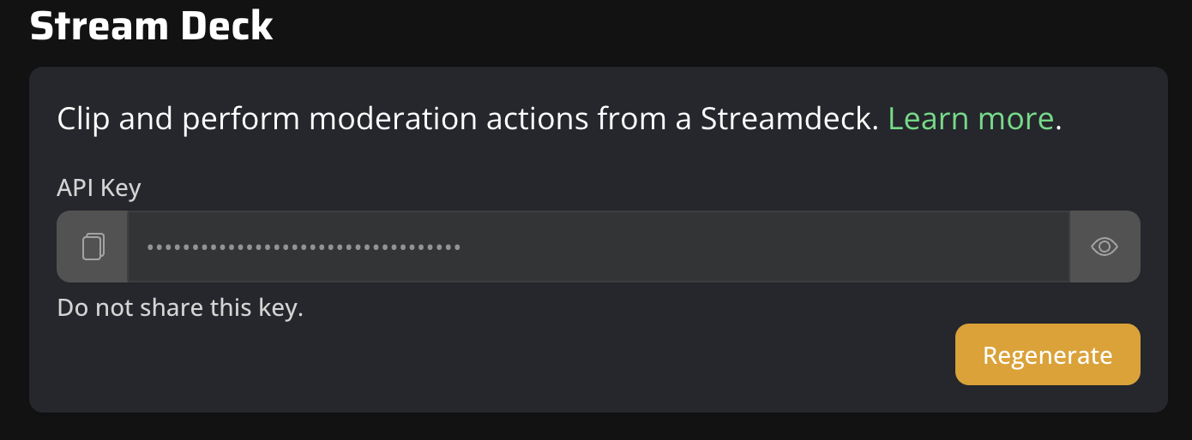Open the Learn more link

coord(970,119)
